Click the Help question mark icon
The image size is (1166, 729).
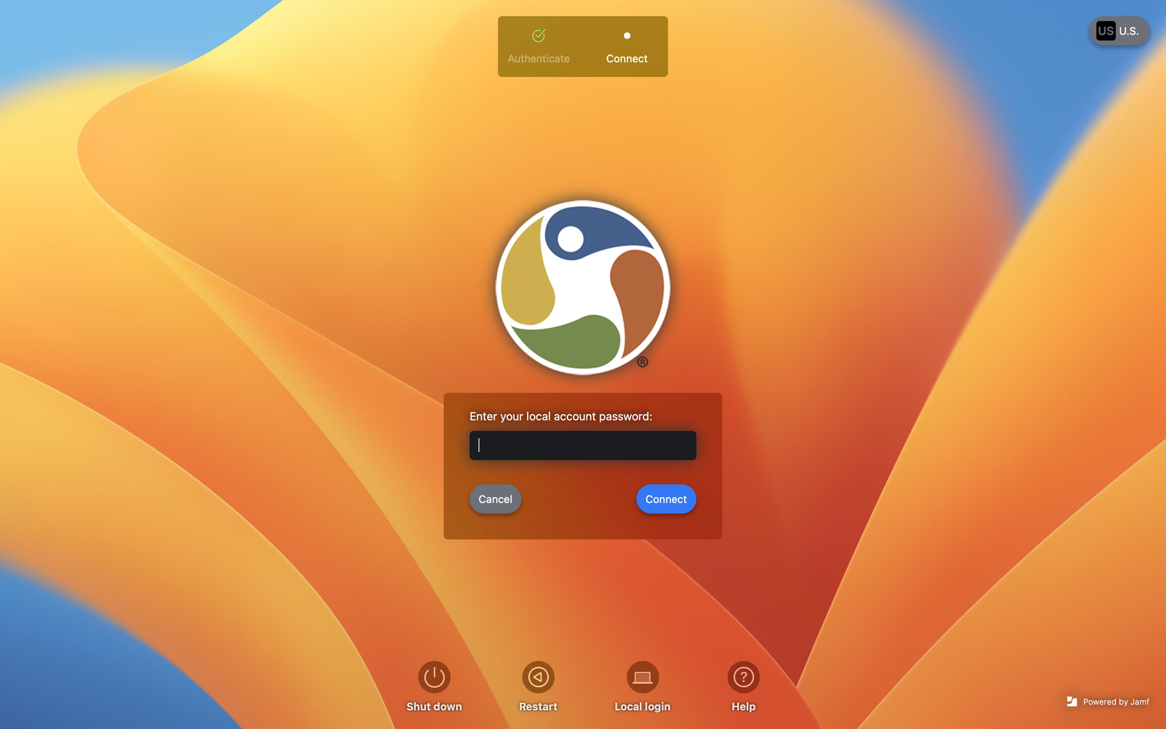[x=743, y=676]
